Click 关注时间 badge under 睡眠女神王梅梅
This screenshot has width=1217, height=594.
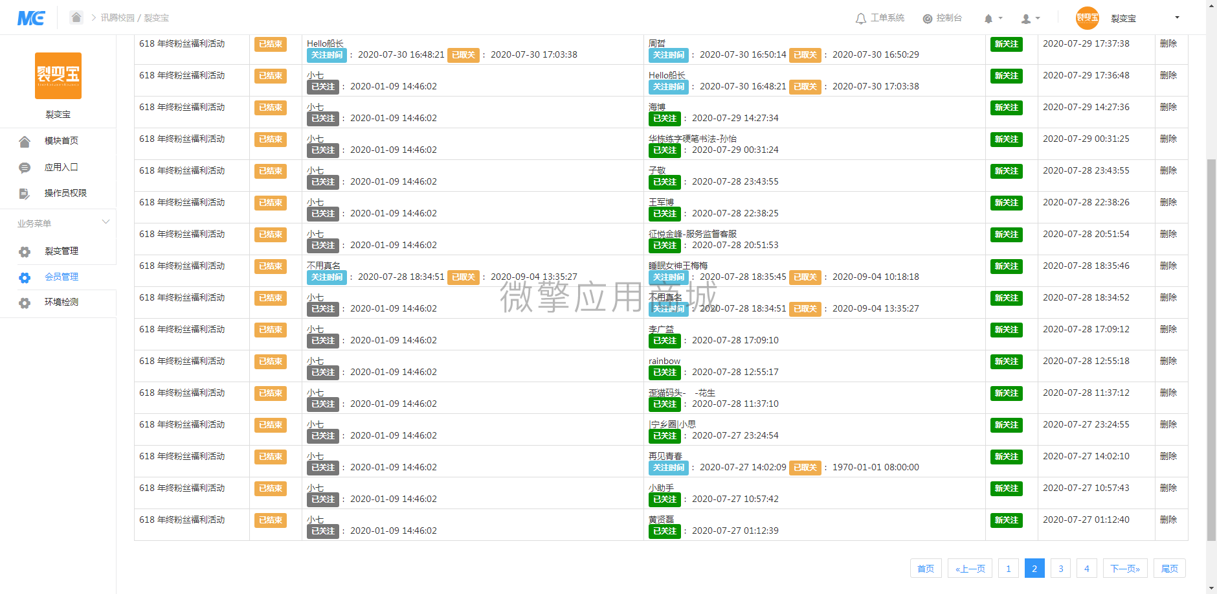[669, 277]
